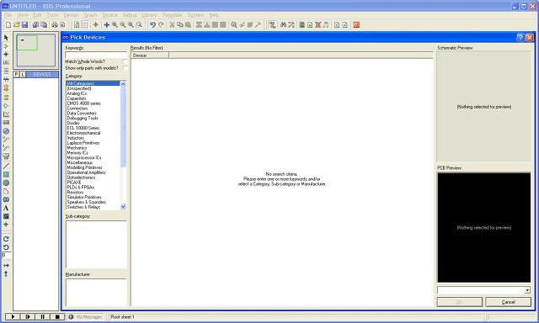The height and width of the screenshot is (323, 539).
Task: Select the Analog ICs category
Action: pos(77,93)
